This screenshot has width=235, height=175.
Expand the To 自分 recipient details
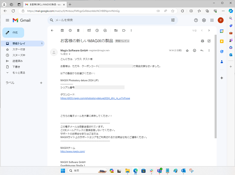click(x=69, y=54)
